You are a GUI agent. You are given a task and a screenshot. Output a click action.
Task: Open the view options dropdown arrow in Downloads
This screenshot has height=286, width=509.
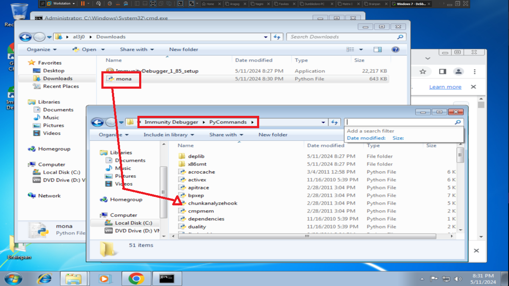point(361,50)
